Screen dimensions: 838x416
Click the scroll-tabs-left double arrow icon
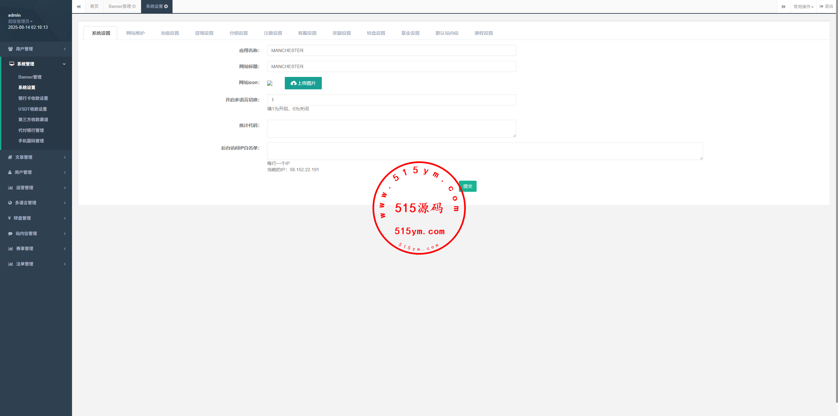79,7
